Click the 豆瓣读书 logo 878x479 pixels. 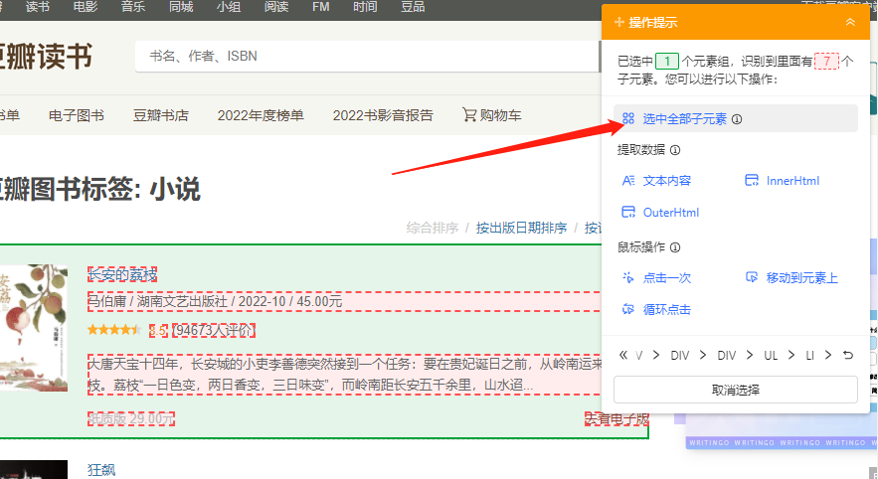pos(46,57)
